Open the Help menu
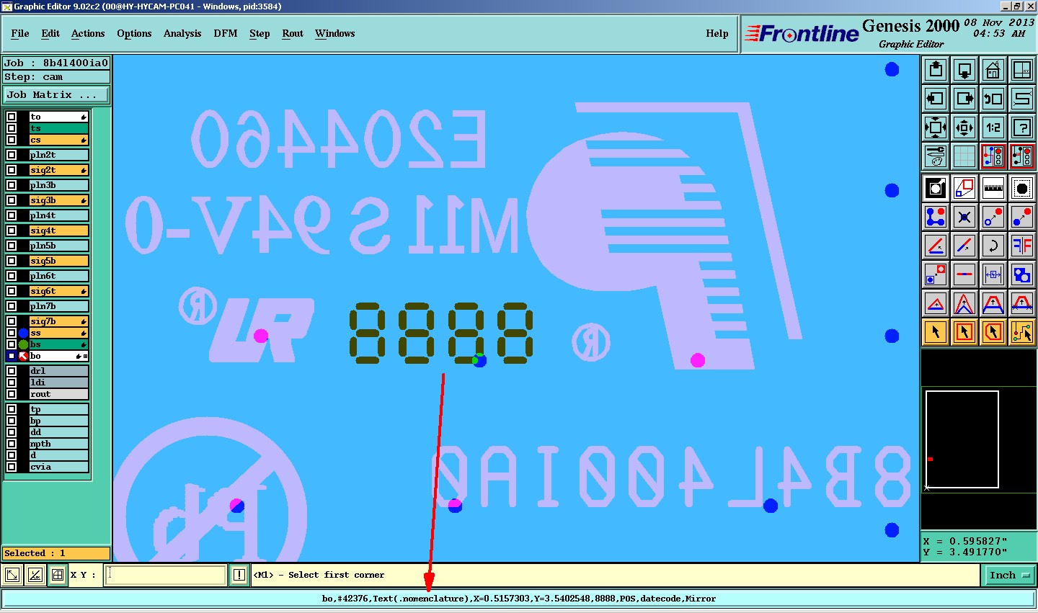Image resolution: width=1038 pixels, height=613 pixels. (x=717, y=33)
